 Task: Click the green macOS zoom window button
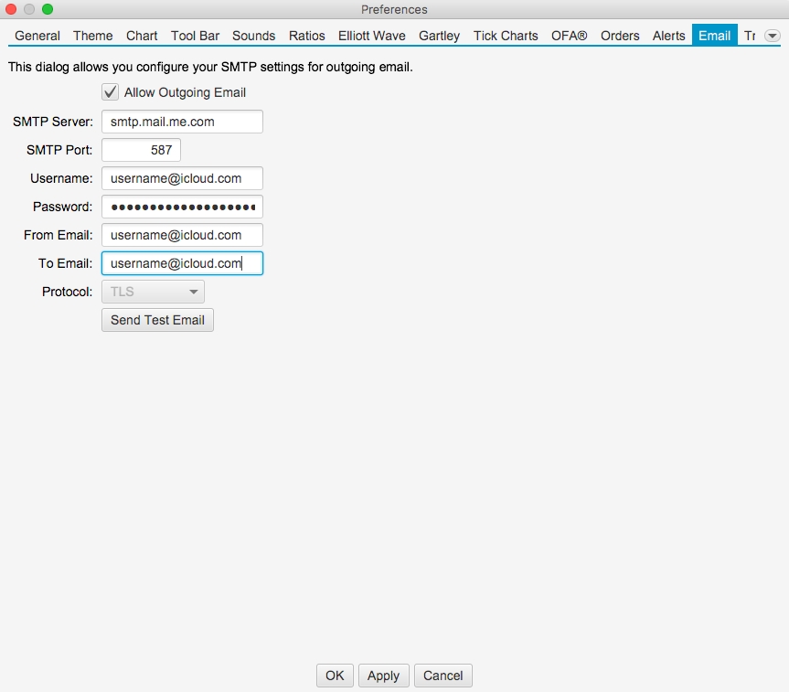pos(48,9)
